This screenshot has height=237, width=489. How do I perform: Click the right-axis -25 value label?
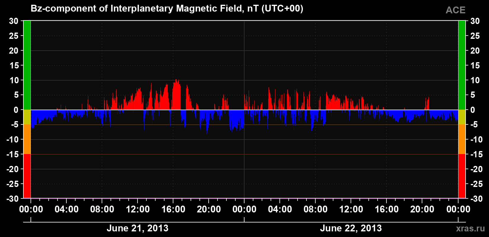477,184
